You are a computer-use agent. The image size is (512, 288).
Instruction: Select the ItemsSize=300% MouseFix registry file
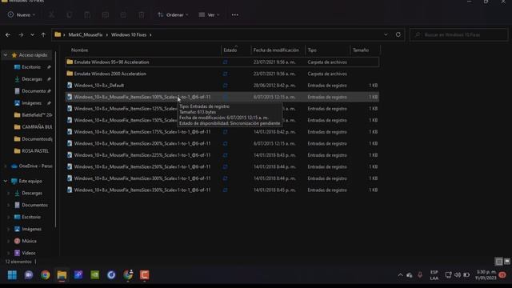click(x=222, y=178)
